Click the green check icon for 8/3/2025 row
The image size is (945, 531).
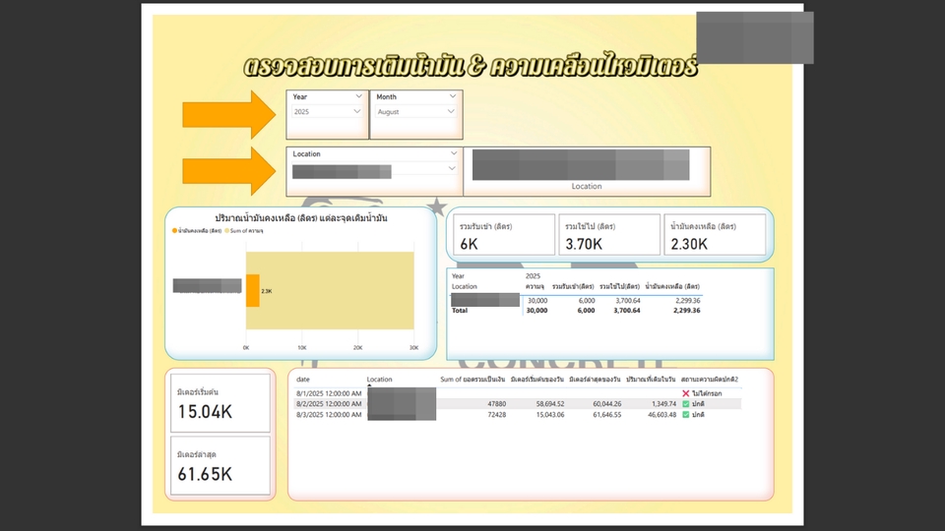685,415
